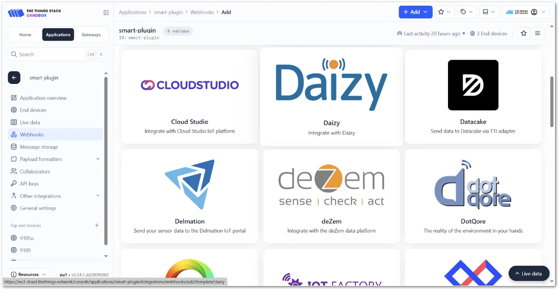Click the Last activity 20 hours ago indicator
Screen dimensions: 559x290
tap(429, 34)
